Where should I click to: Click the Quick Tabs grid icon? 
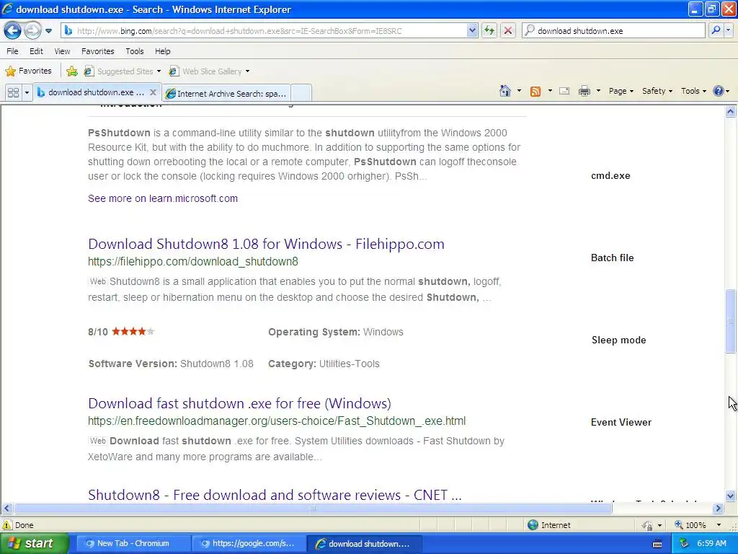coord(13,92)
